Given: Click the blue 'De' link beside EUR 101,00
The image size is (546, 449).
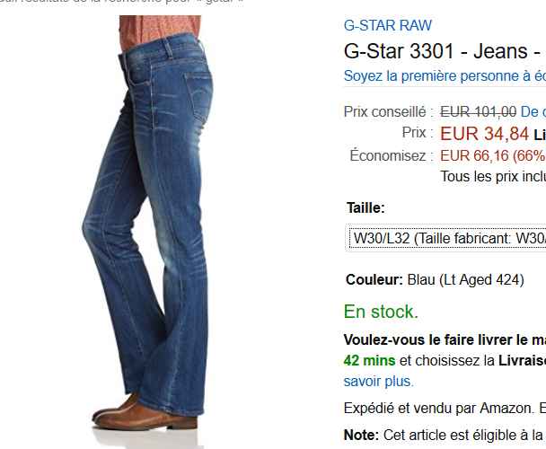Looking at the screenshot, I should [533, 112].
